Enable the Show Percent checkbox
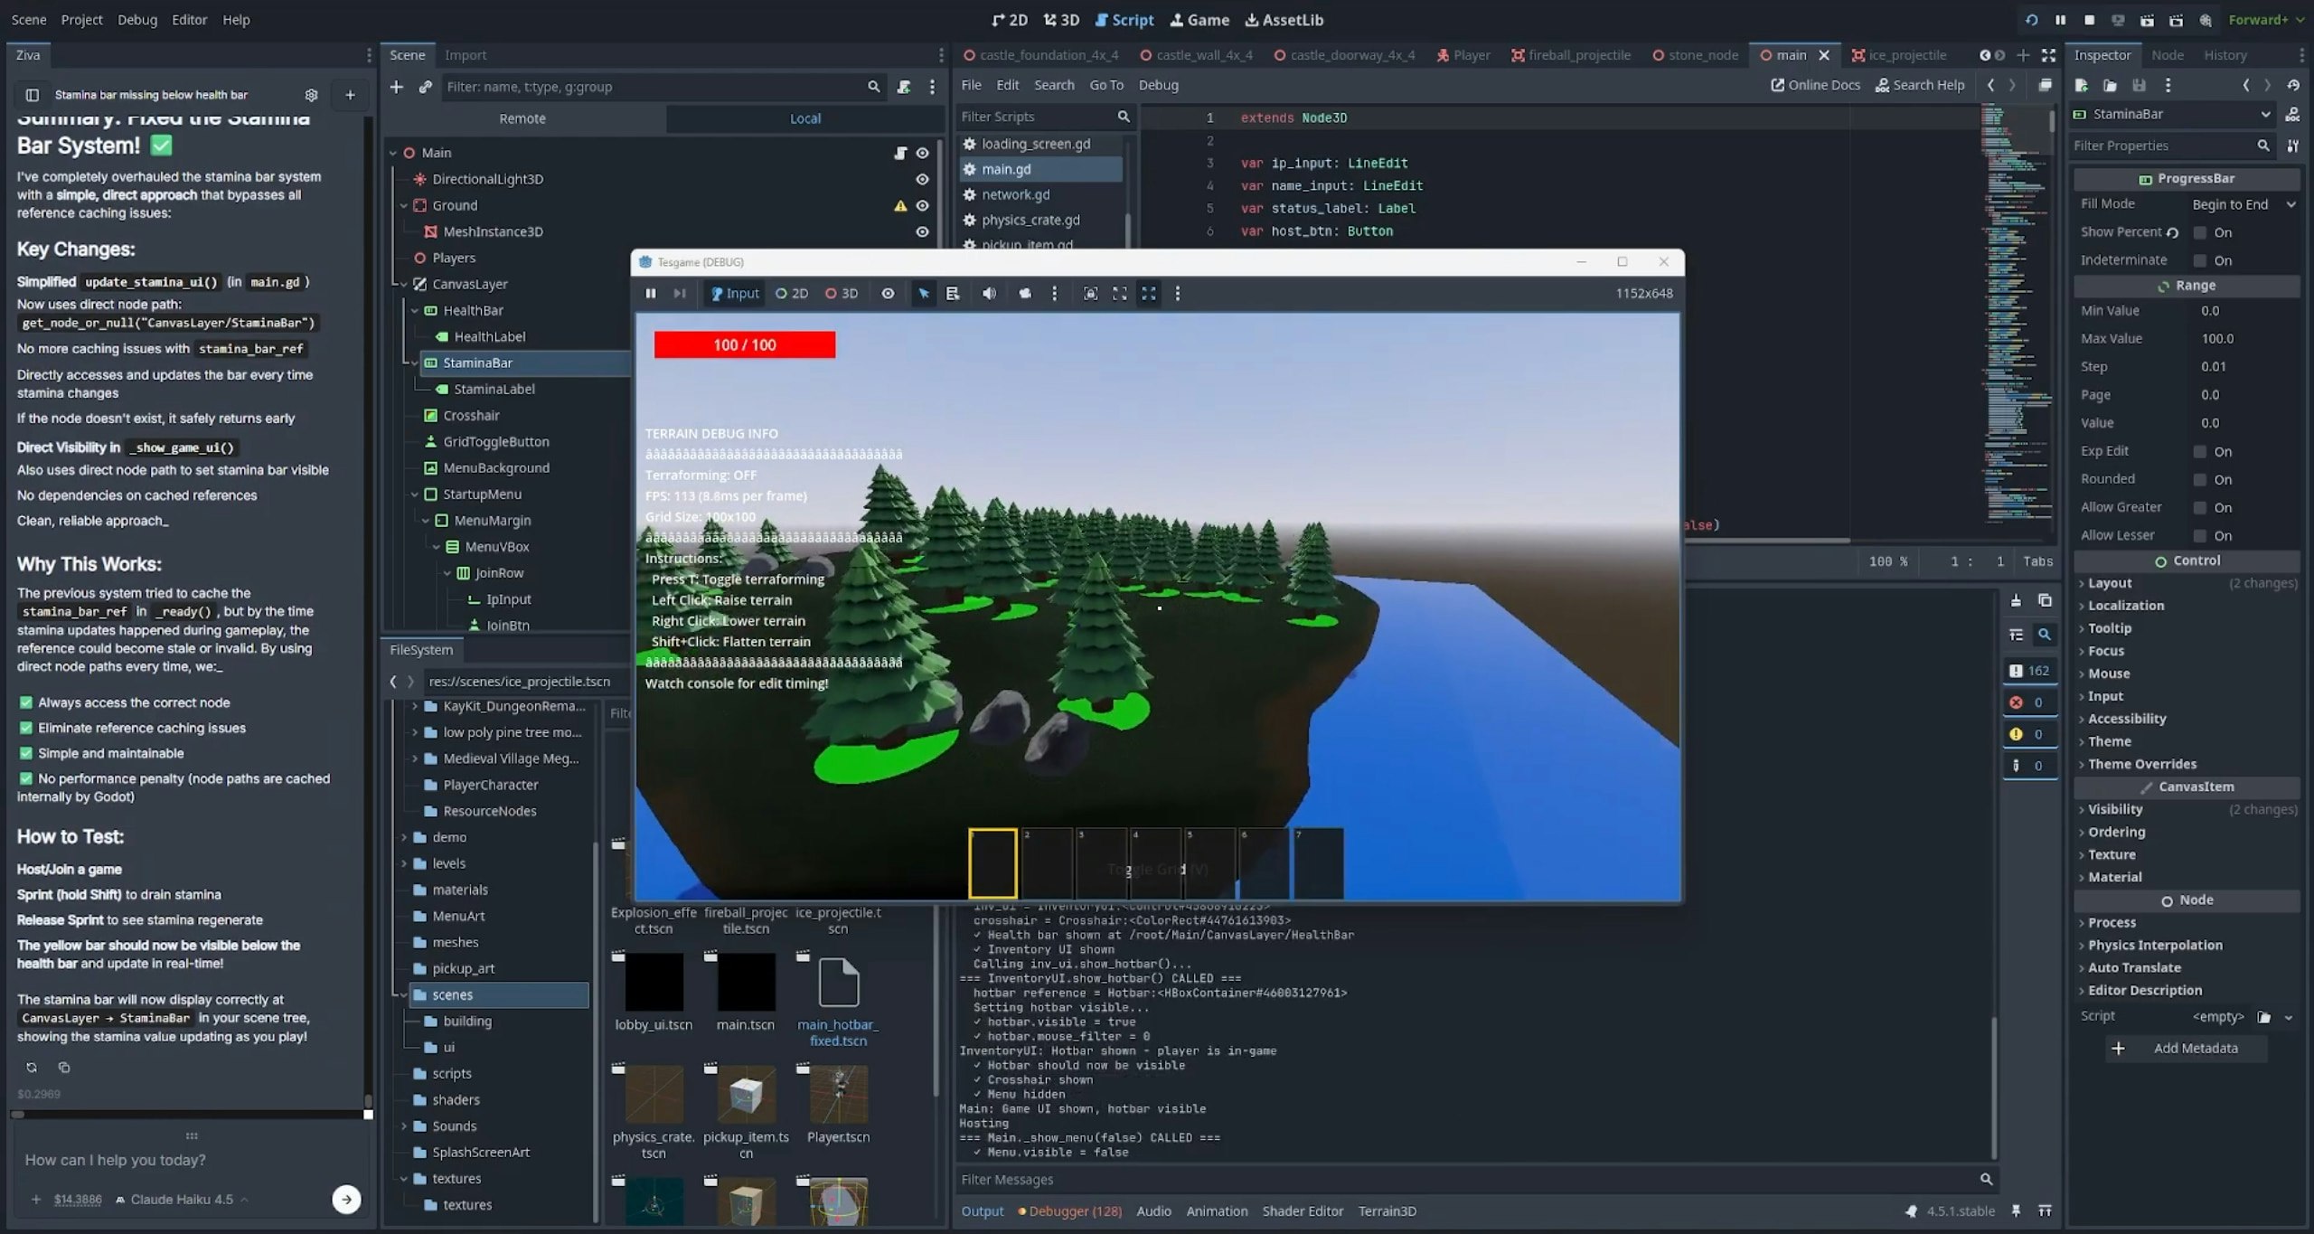This screenshot has height=1234, width=2314. [x=2200, y=233]
